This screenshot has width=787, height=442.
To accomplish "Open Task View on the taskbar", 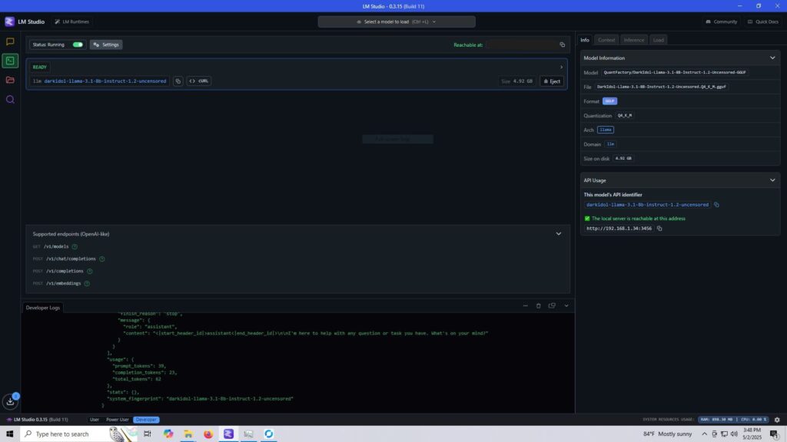I will pyautogui.click(x=147, y=434).
